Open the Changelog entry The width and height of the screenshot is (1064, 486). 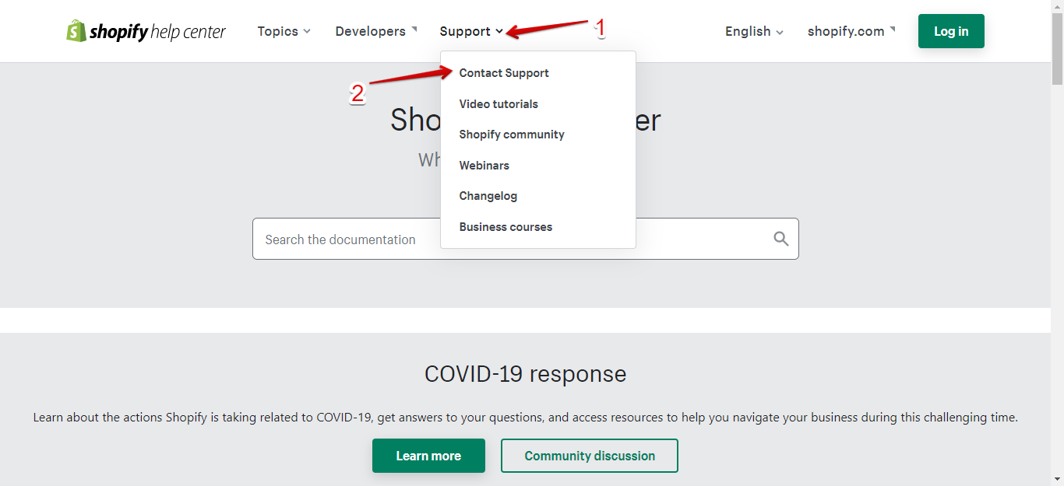[488, 196]
